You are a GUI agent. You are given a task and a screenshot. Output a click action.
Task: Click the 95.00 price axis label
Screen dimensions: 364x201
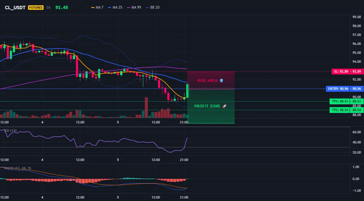357,53
